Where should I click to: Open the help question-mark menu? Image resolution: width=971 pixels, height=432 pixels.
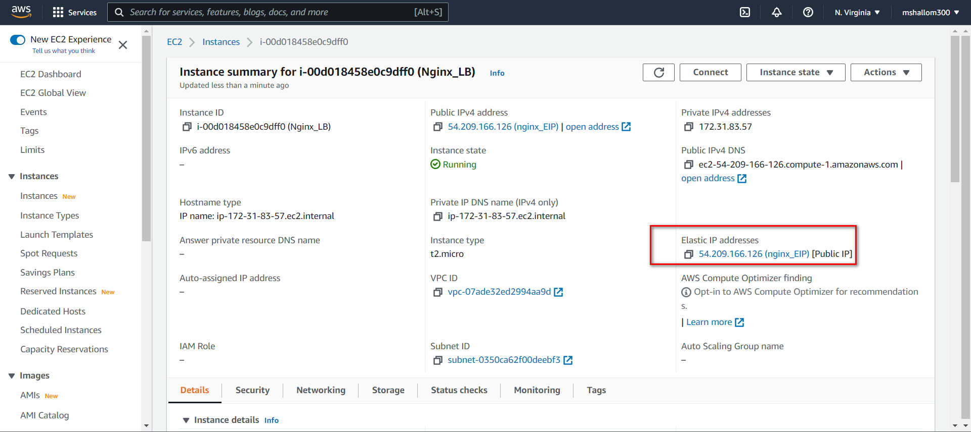808,12
